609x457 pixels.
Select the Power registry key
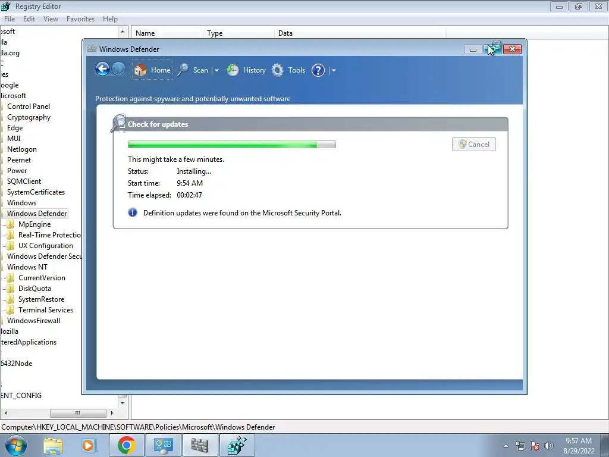17,171
